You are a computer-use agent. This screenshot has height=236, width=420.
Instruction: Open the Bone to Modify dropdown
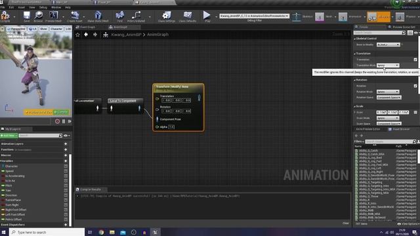coord(388,45)
